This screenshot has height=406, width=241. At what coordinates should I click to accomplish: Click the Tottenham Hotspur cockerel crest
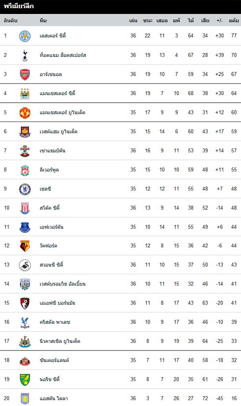coord(25,55)
